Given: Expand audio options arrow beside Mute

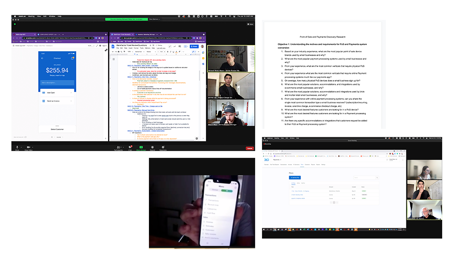Looking at the screenshot, I should [x=21, y=147].
